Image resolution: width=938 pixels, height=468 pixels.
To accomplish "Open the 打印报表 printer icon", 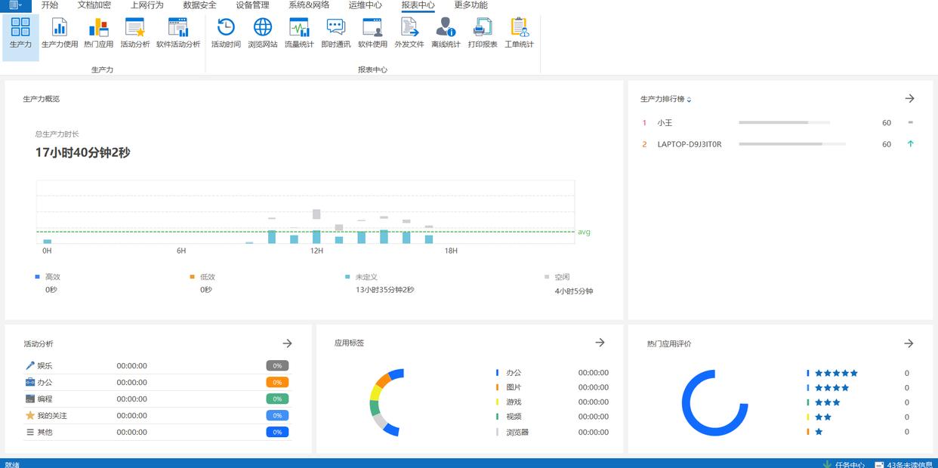I will pyautogui.click(x=483, y=32).
